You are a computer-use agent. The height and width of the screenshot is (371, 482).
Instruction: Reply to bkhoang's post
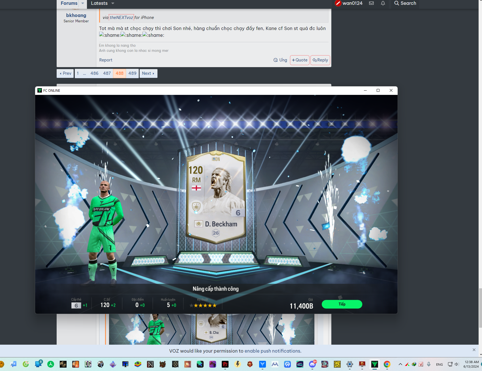tap(320, 60)
